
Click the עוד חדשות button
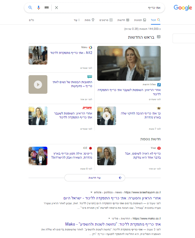(95, 178)
